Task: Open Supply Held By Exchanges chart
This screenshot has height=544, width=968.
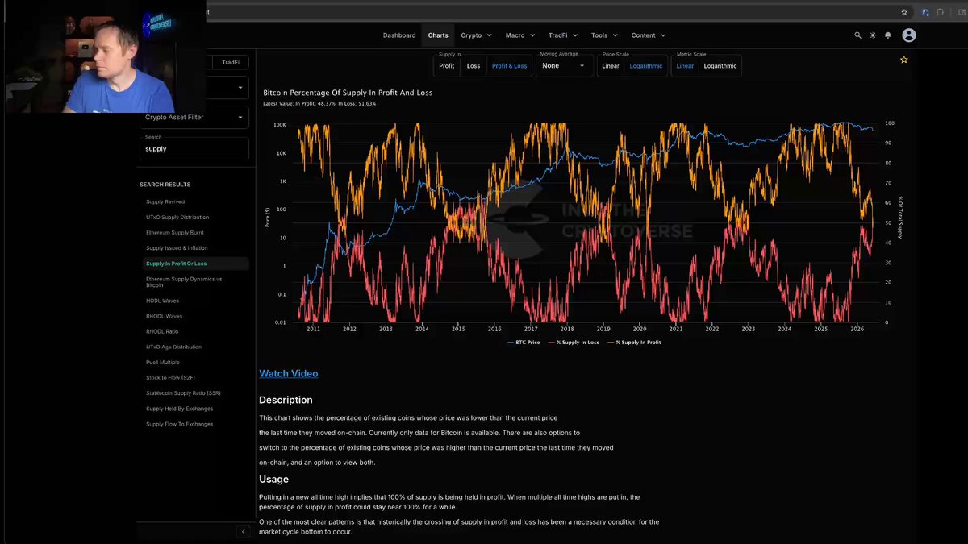Action: pos(179,409)
